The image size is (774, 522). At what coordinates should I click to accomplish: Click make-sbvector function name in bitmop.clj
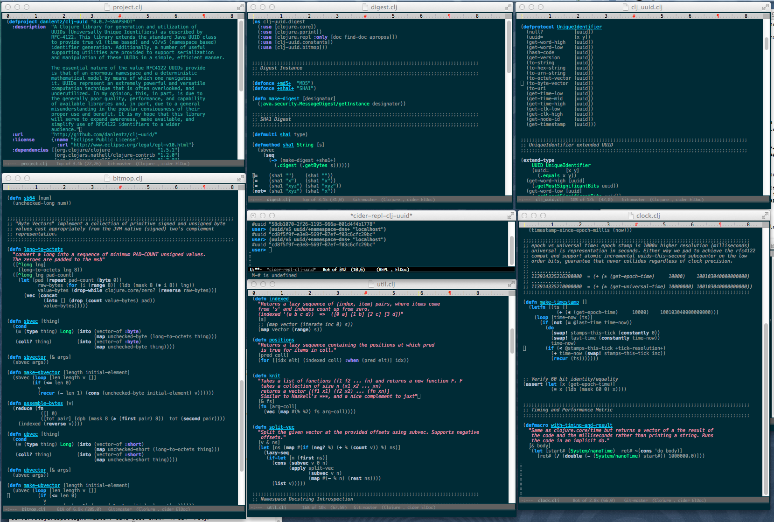(42, 373)
